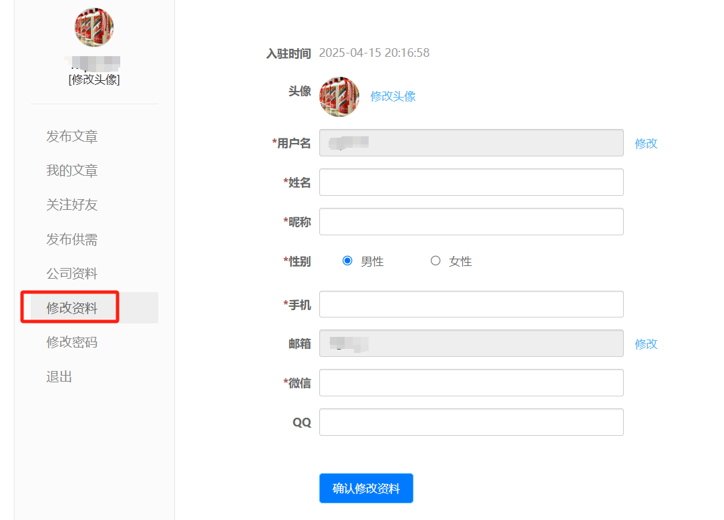The height and width of the screenshot is (520, 724).
Task: Select 发布供需 menu entry
Action: coord(72,239)
